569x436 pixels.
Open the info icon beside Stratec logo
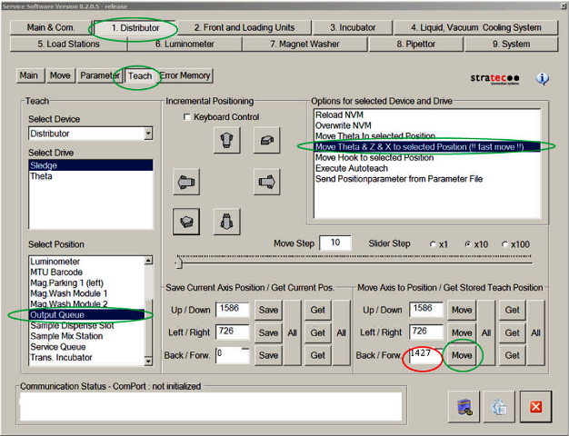(x=543, y=79)
